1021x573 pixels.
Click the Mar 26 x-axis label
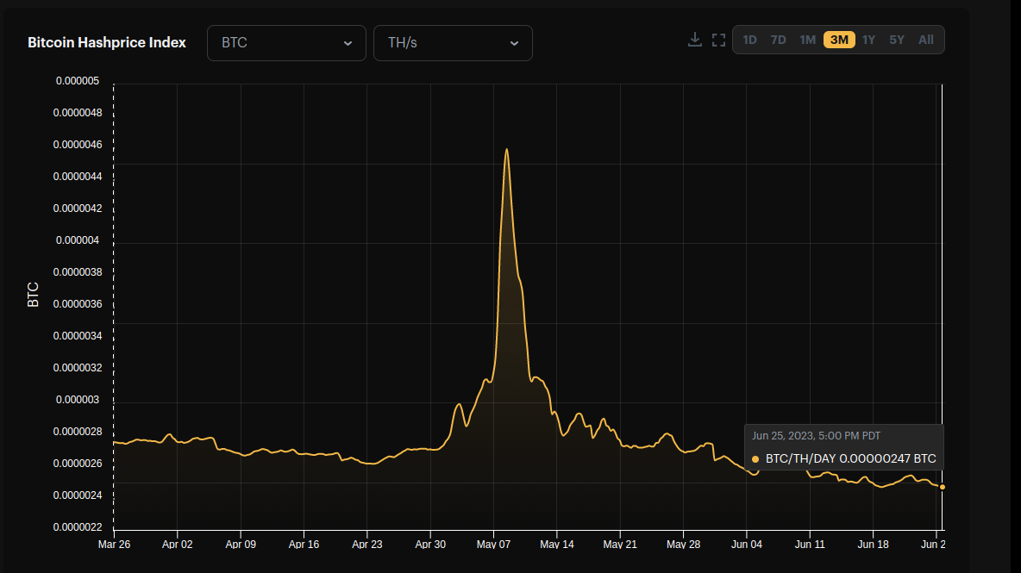tap(114, 545)
